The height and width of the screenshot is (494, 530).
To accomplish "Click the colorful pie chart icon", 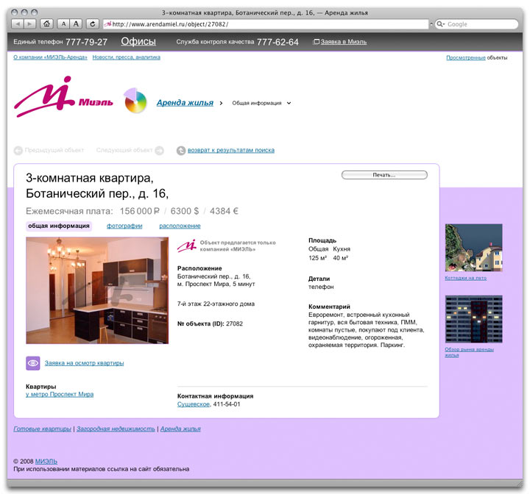I will click(x=135, y=101).
